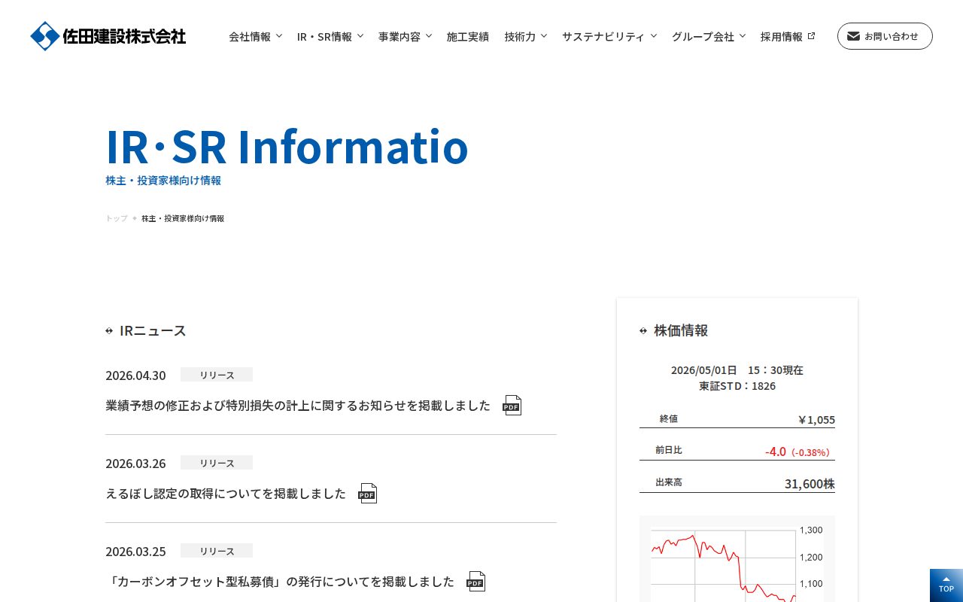
Task: Click リリース tag dated 2026.03.26
Action: (217, 463)
